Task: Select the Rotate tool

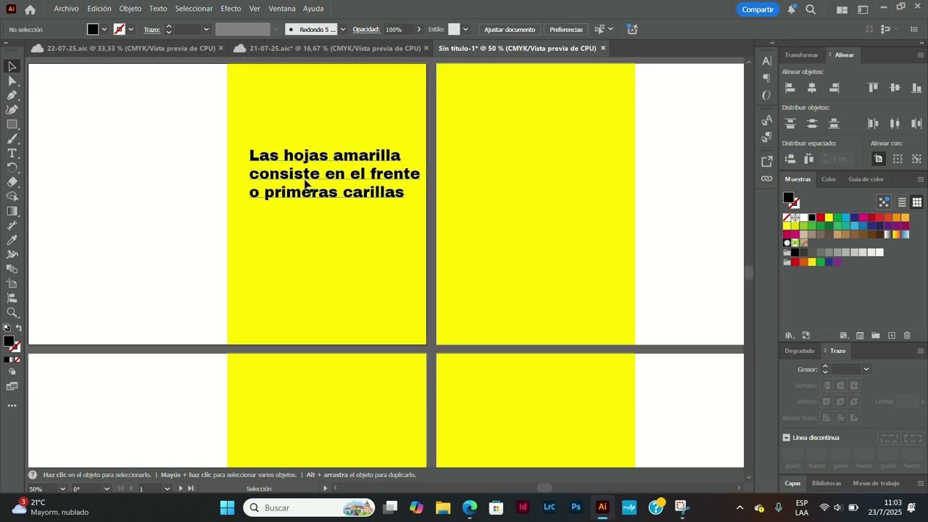Action: 12,168
